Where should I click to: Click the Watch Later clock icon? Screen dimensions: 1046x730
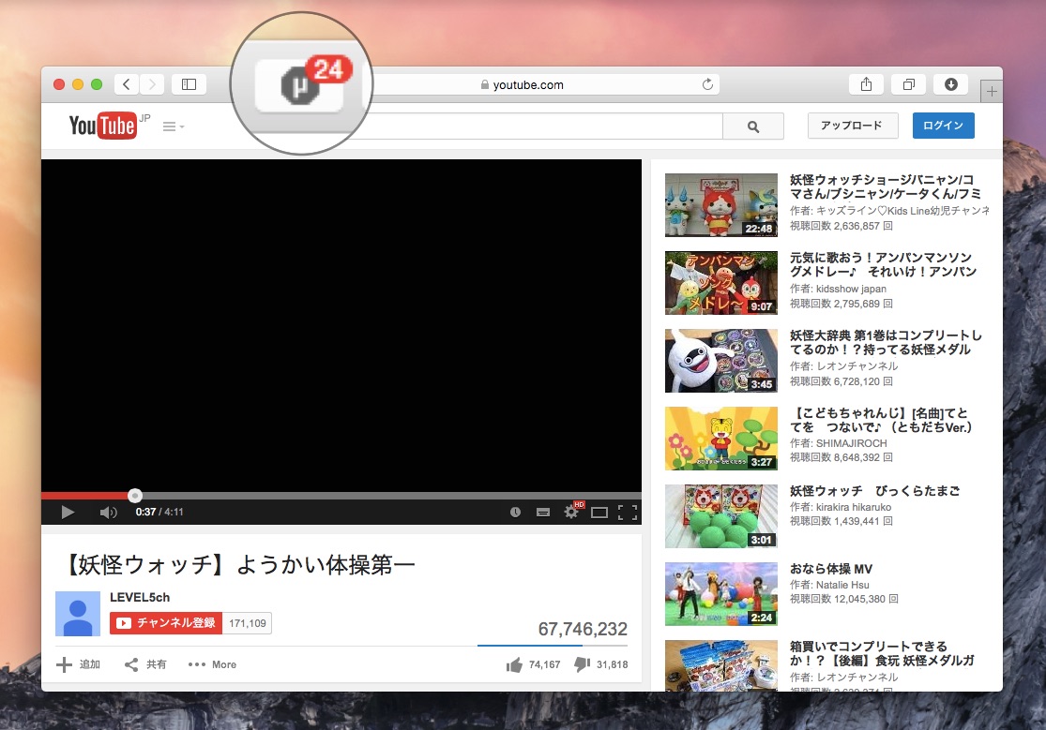(515, 512)
